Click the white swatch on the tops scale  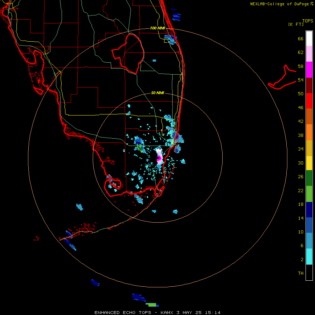coord(309,38)
